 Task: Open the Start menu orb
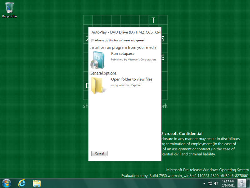coord(7,183)
